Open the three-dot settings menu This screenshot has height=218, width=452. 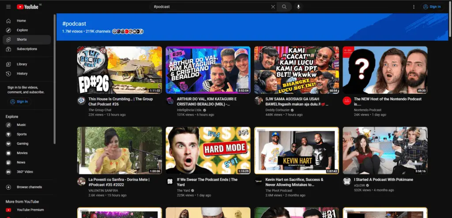(x=414, y=7)
